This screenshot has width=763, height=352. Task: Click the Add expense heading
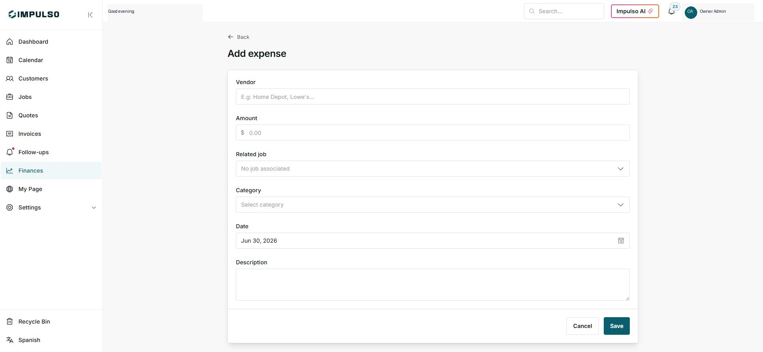tap(257, 54)
